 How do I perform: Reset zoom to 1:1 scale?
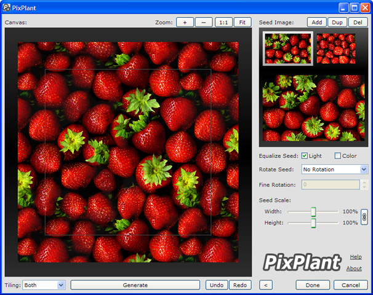tap(223, 22)
